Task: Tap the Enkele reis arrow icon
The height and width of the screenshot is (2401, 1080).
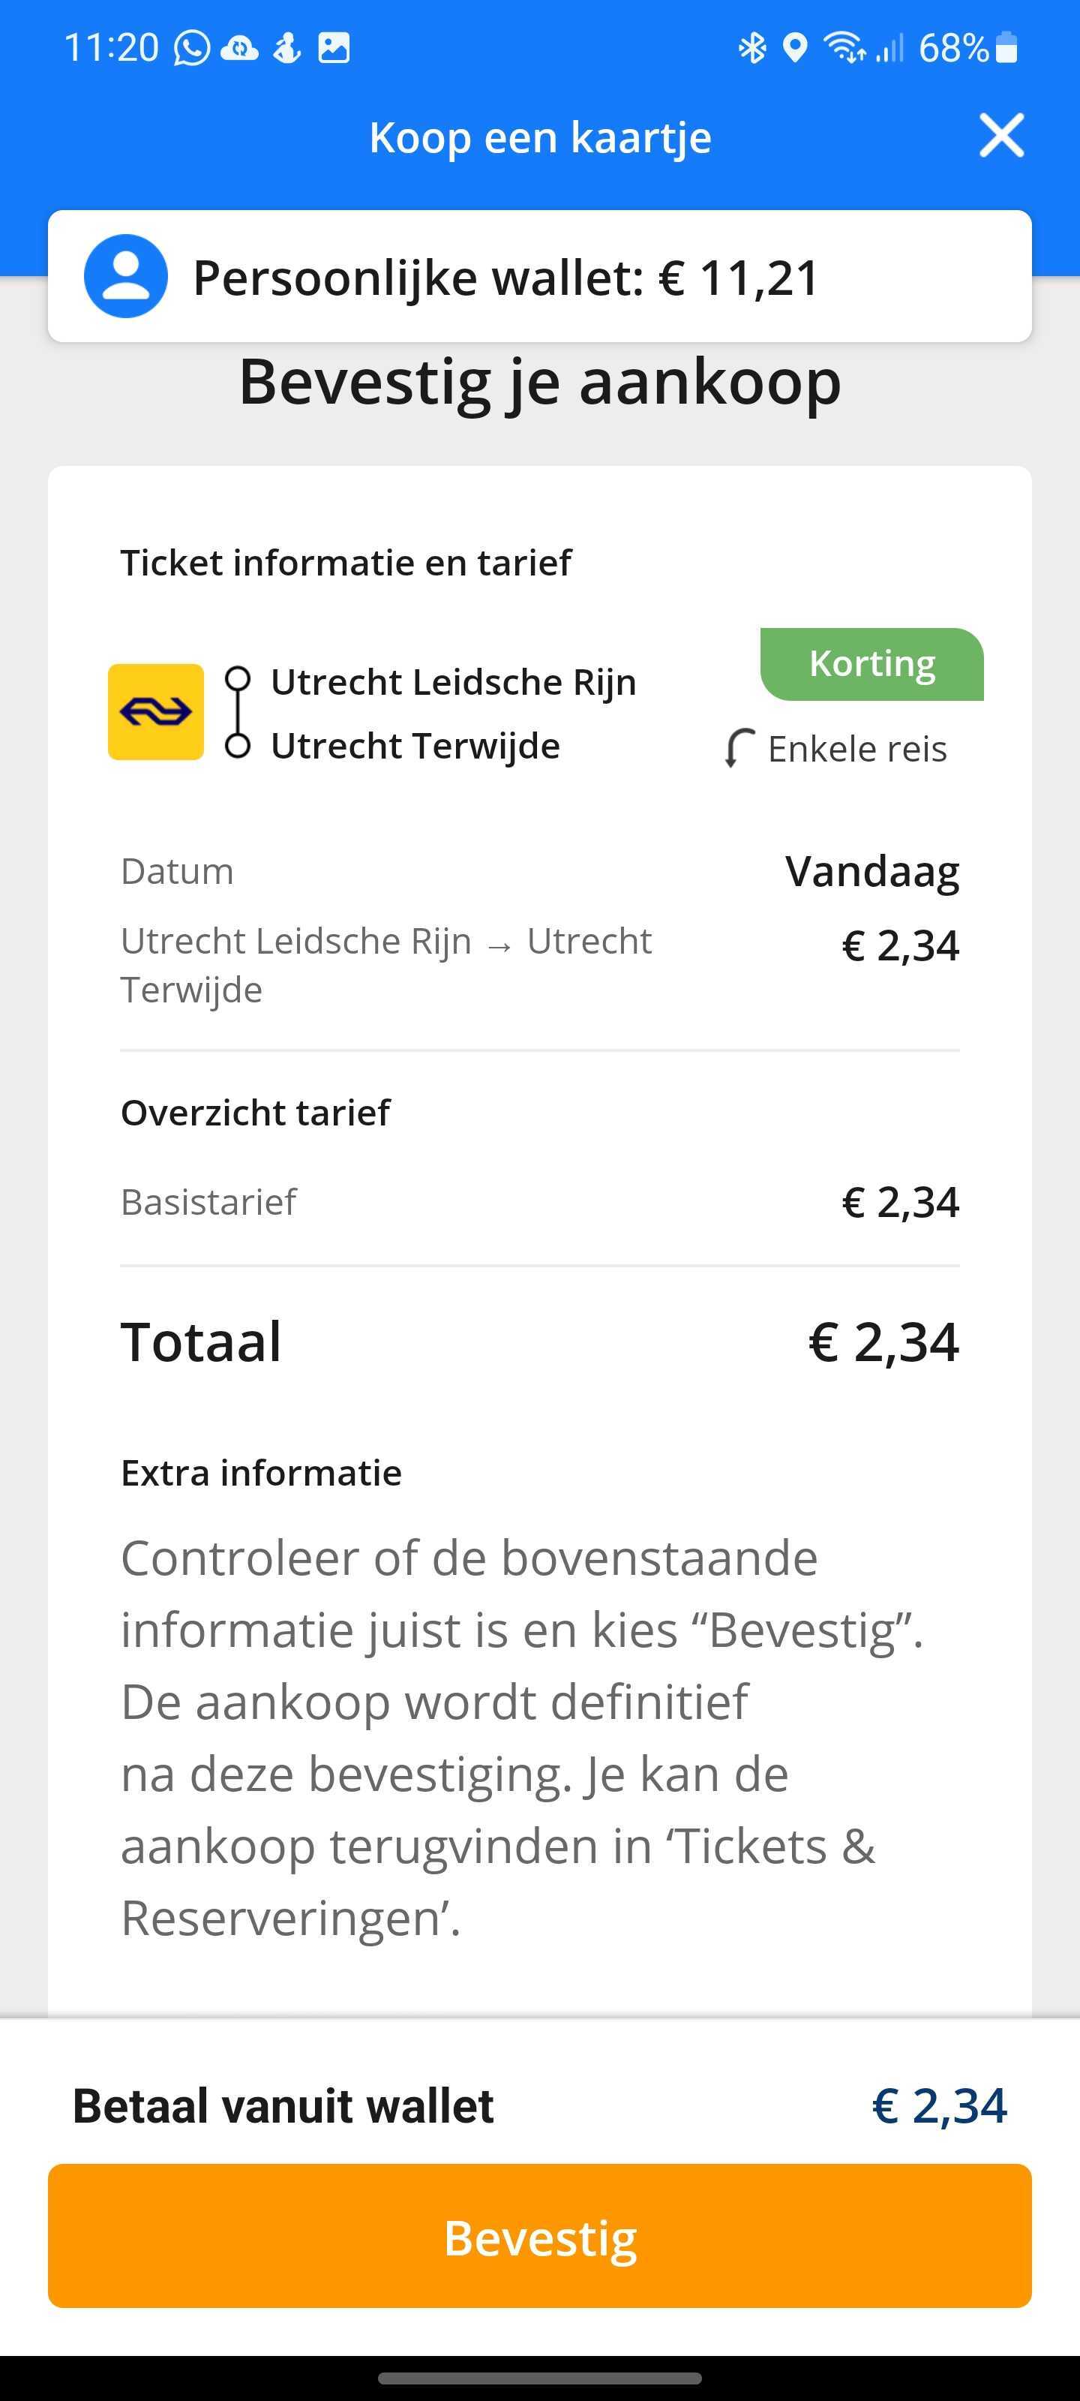Action: tap(739, 747)
